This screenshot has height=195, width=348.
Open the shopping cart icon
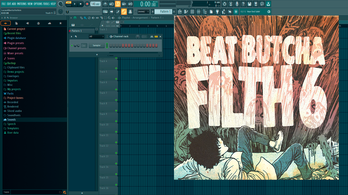click(x=236, y=11)
